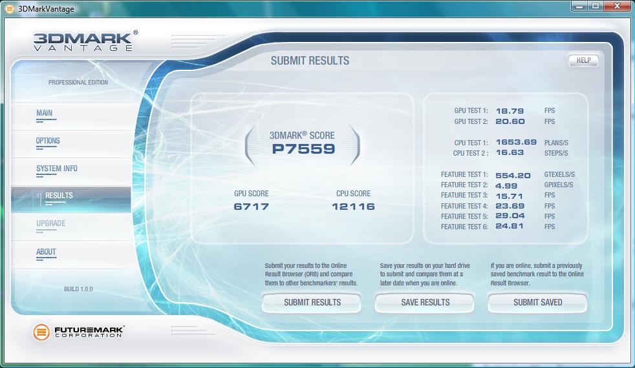Click the Futuremark Corporation text
The height and width of the screenshot is (368, 635).
click(89, 332)
